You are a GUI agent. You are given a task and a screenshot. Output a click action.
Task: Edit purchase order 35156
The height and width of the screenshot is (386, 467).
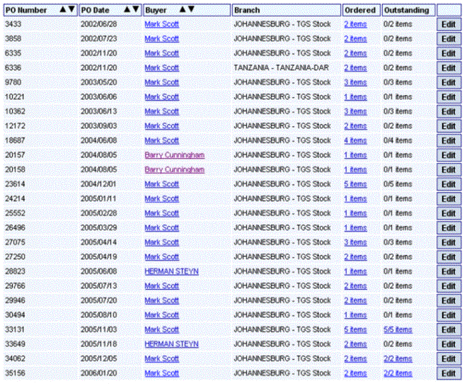pos(449,373)
